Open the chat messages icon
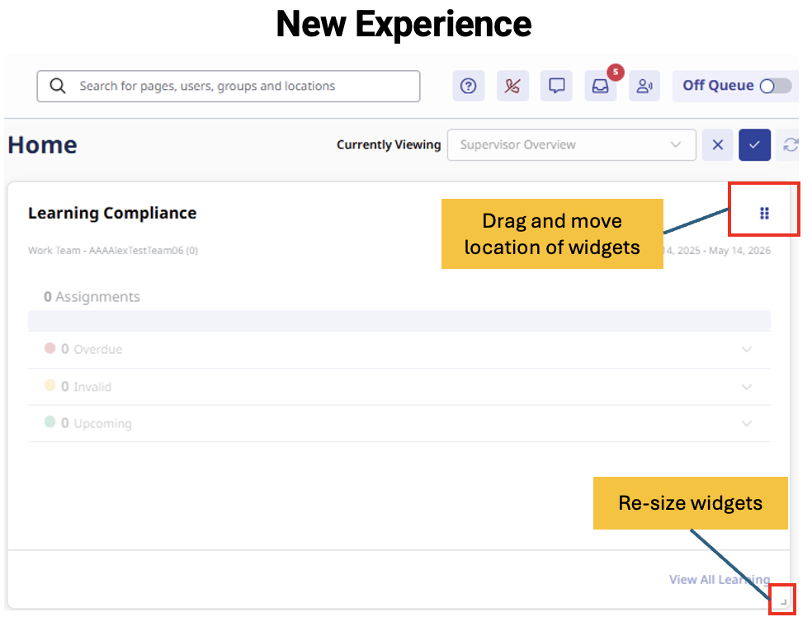 [x=557, y=86]
